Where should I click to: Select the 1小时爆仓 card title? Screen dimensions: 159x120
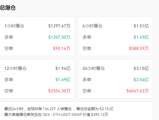(x=14, y=26)
